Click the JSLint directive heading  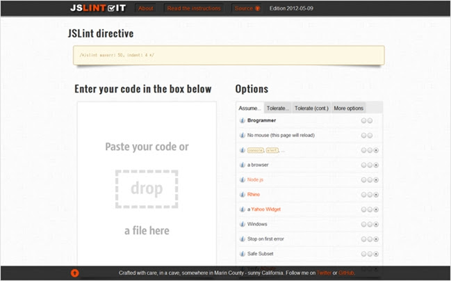click(x=101, y=33)
